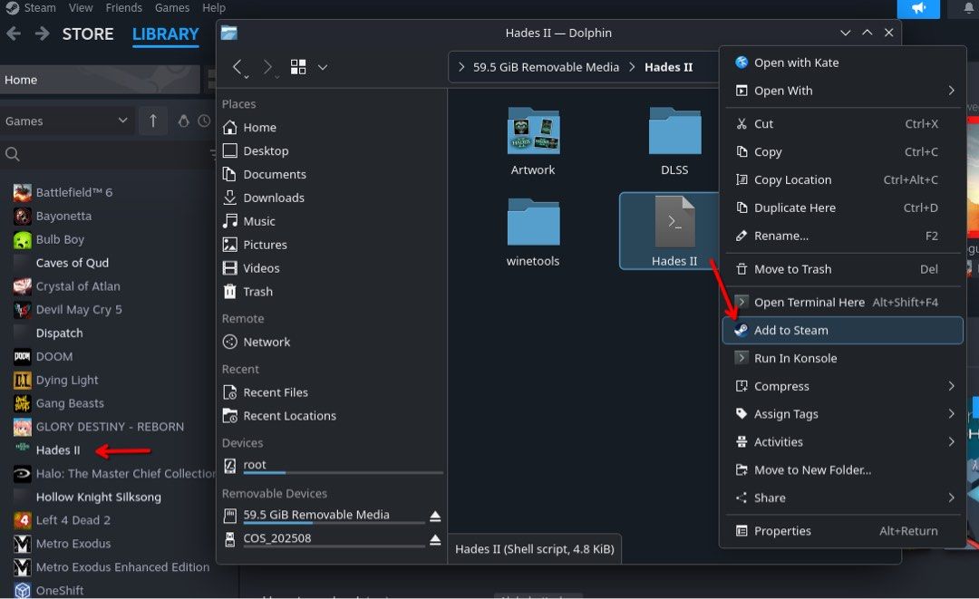Select Hades II in Steam library

(x=58, y=449)
